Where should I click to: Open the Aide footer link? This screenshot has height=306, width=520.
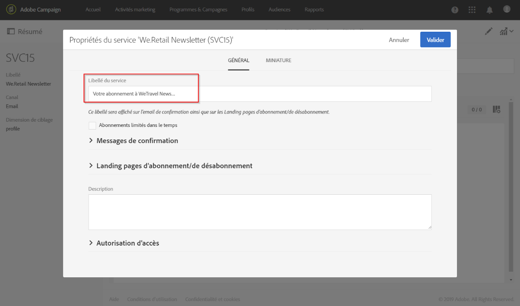coord(114,299)
